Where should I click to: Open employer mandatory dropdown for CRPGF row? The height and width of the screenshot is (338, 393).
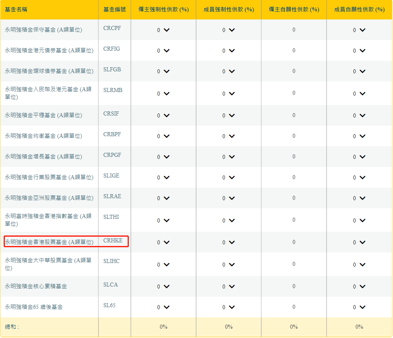163,157
